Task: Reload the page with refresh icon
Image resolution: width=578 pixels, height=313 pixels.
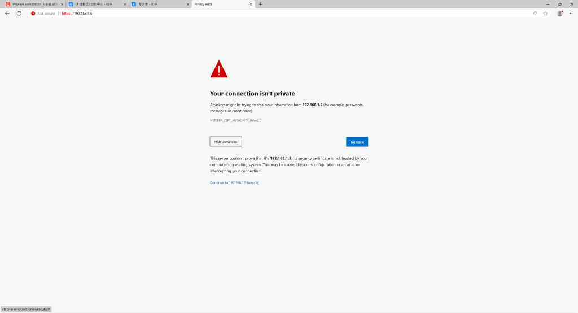Action: pos(19,13)
